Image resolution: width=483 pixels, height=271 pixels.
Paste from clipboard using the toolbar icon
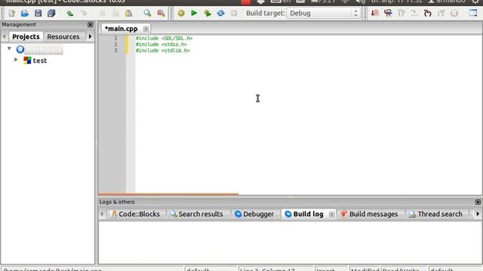[x=129, y=14]
